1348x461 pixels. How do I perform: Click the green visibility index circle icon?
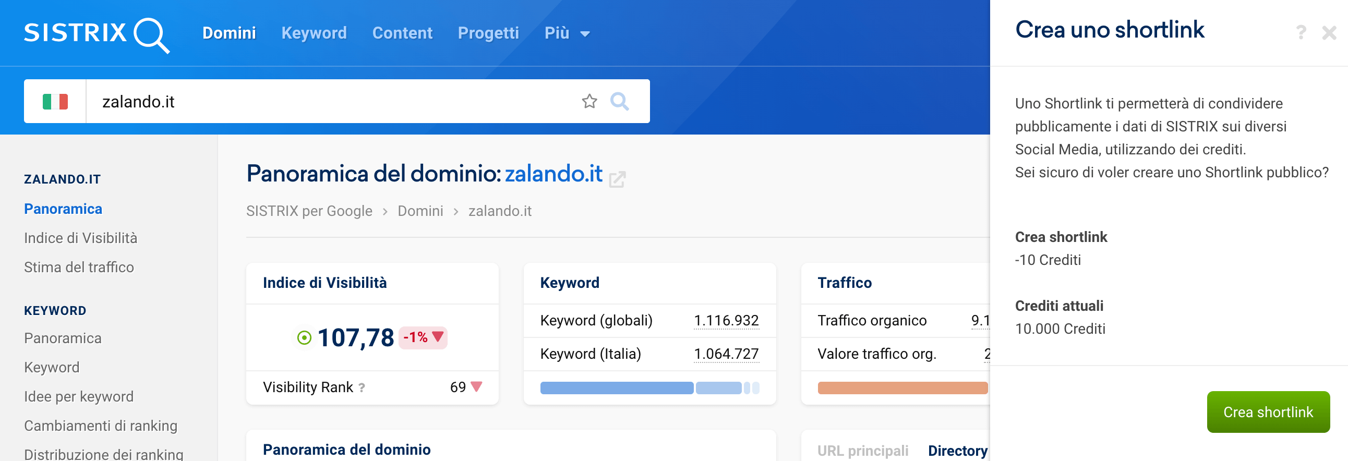pyautogui.click(x=304, y=337)
